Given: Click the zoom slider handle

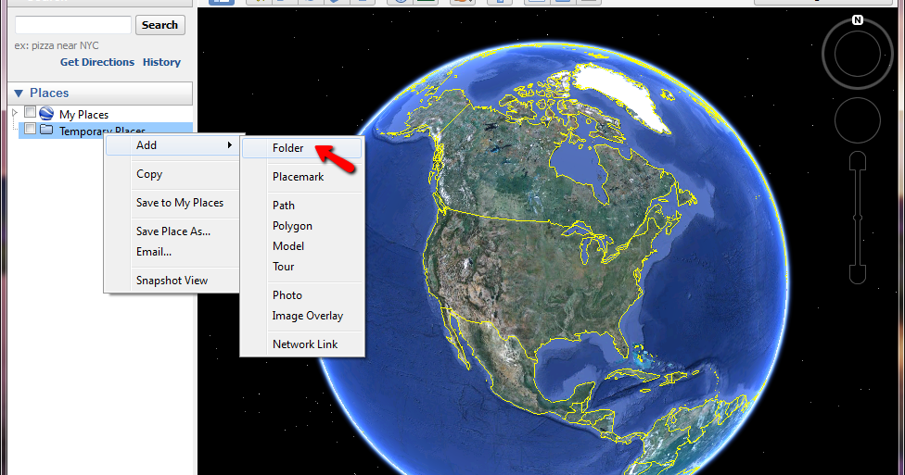Looking at the screenshot, I should point(858,218).
